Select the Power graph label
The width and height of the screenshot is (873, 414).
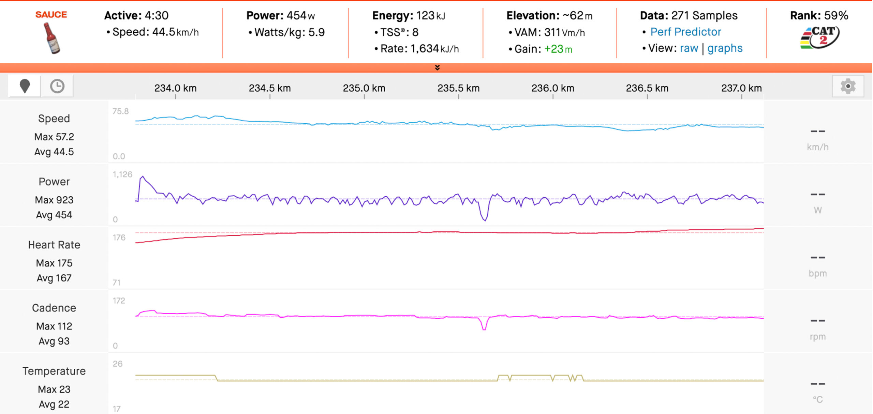tap(54, 181)
